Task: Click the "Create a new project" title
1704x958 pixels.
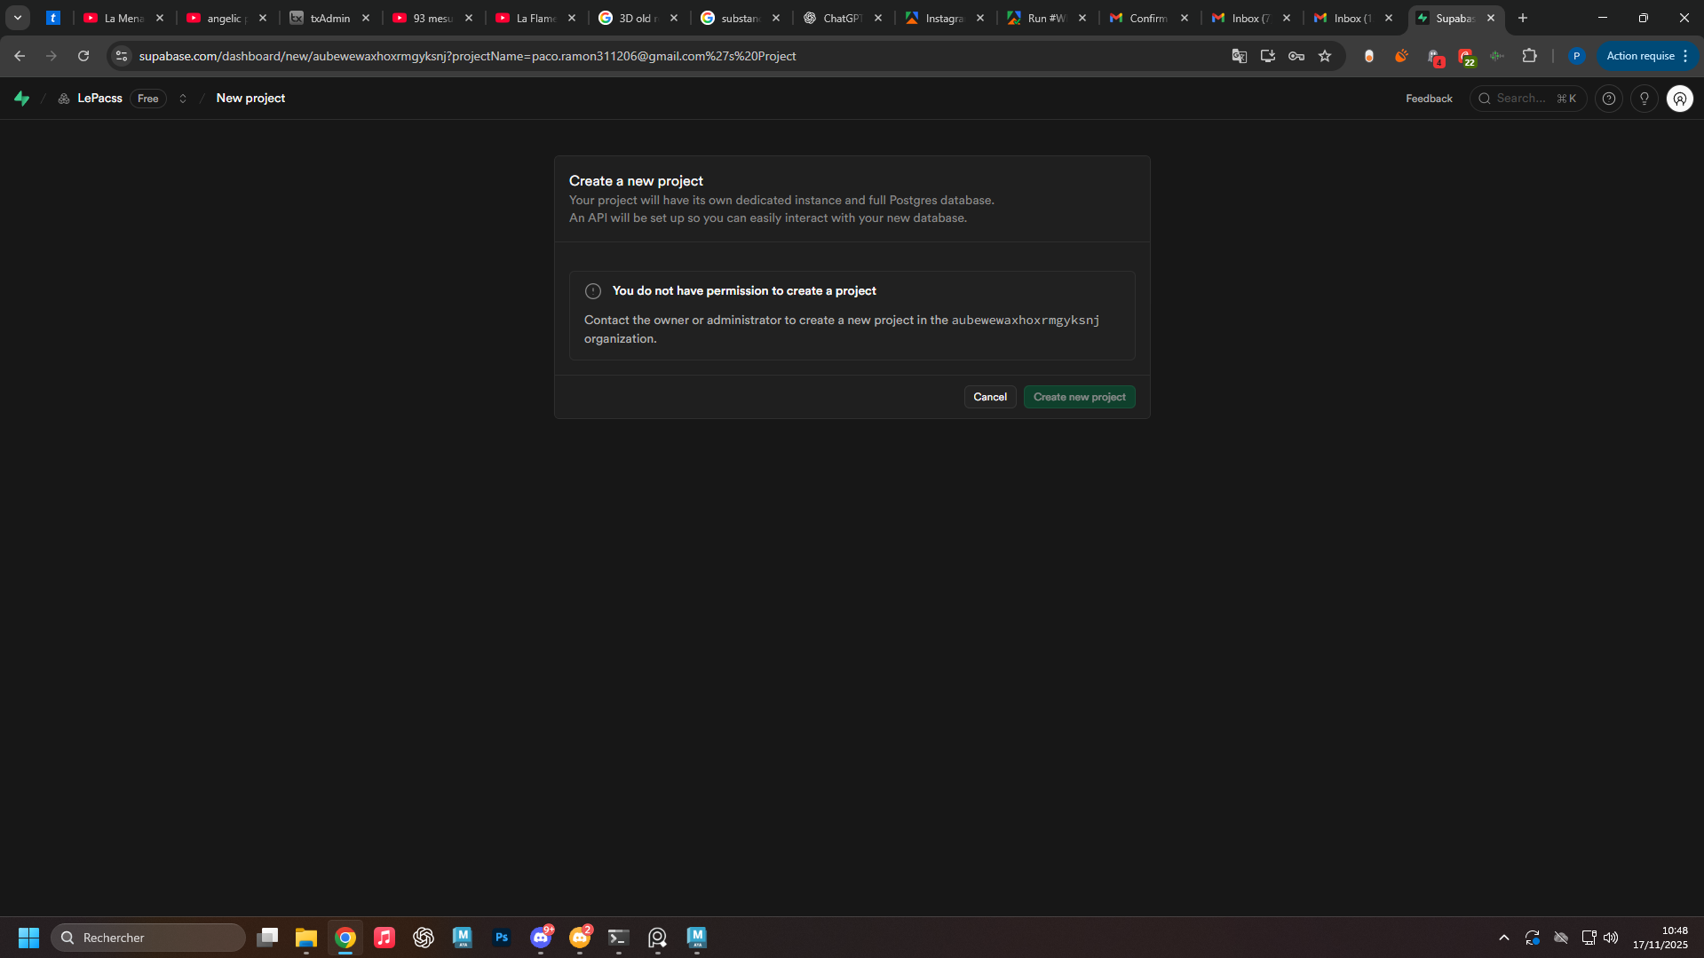Action: tap(636, 181)
